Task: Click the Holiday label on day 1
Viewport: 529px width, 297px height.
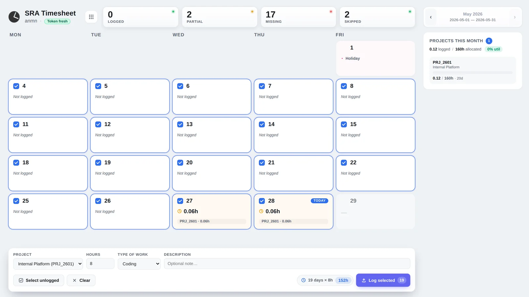Action: click(x=352, y=58)
